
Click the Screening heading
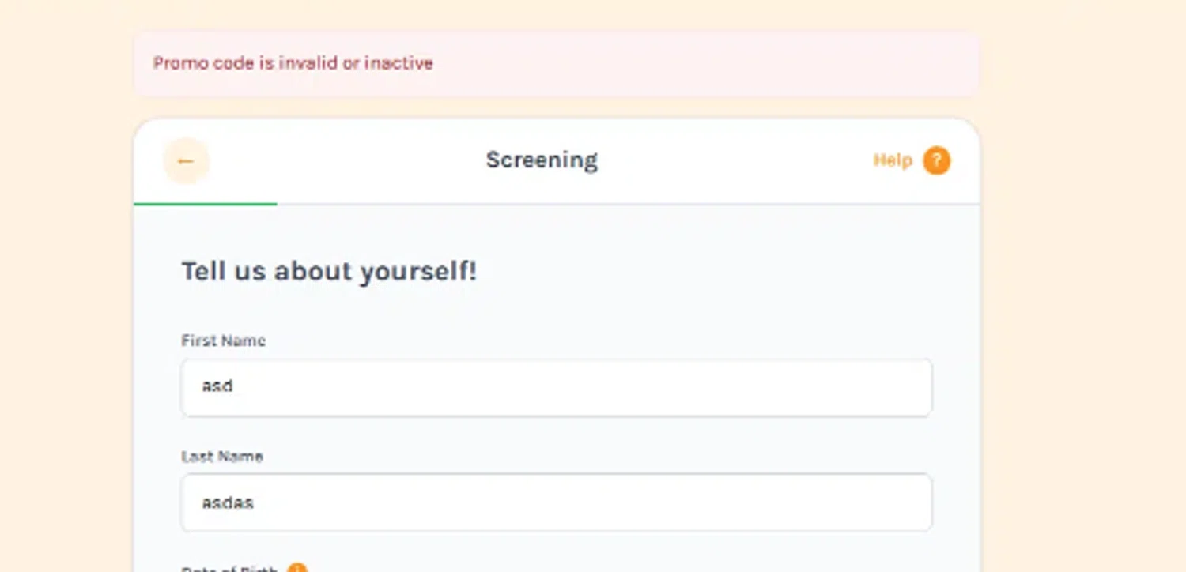tap(542, 160)
